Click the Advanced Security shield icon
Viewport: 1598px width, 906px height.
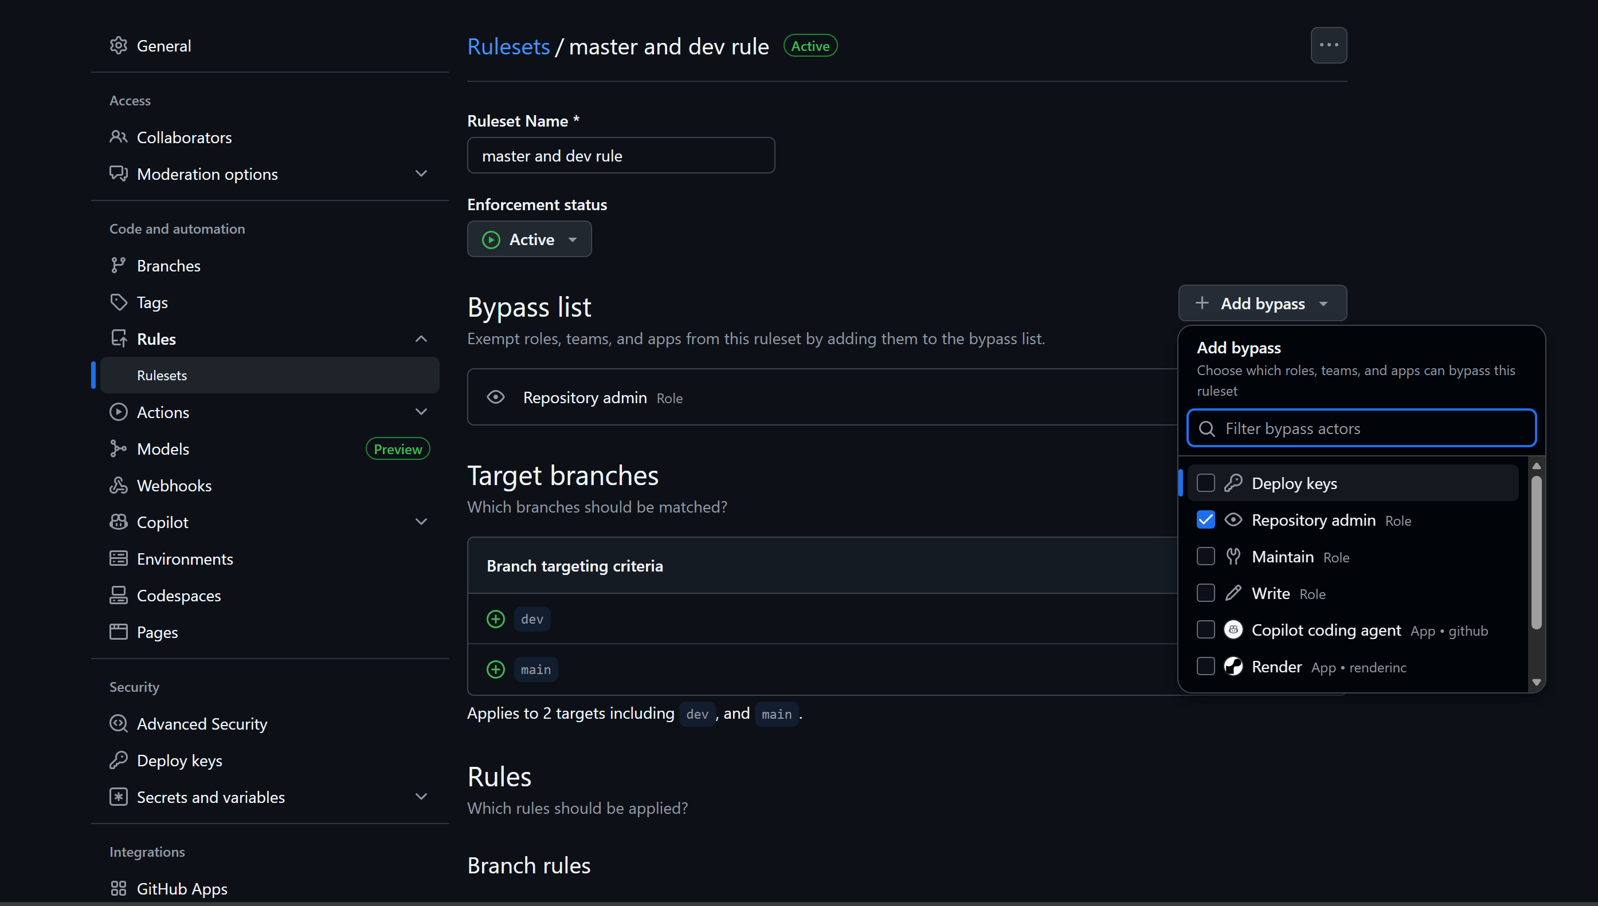118,724
